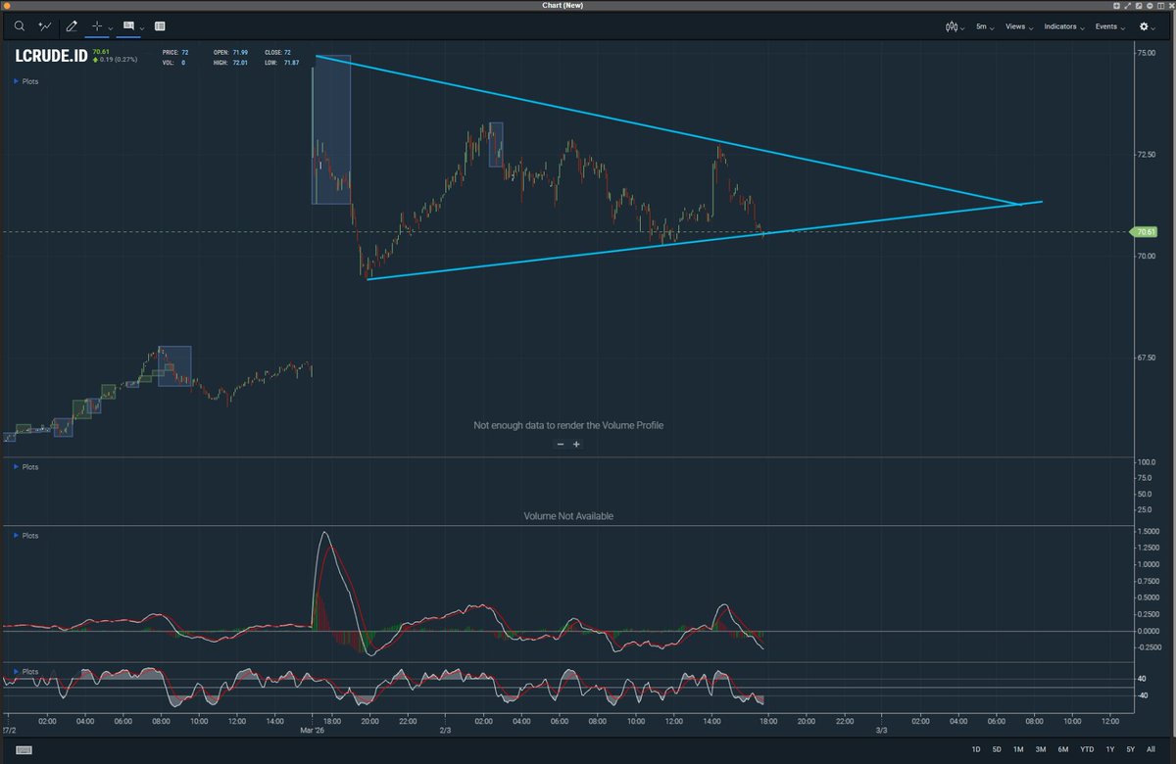Zoom in chart with plus button
Screen dimensions: 1176x764
(x=576, y=444)
